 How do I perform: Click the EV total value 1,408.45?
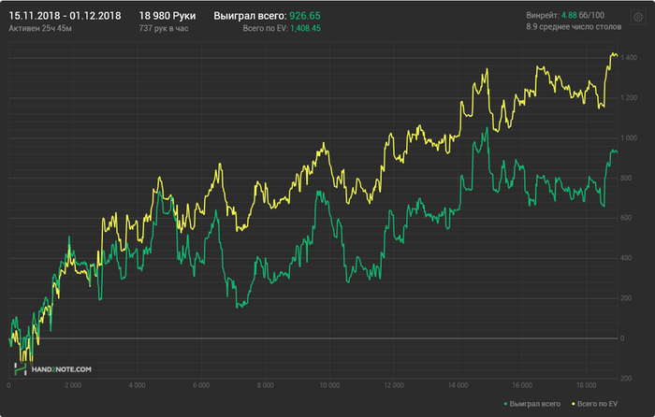click(x=305, y=28)
